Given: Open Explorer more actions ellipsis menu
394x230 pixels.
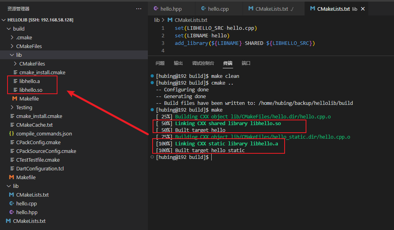Looking at the screenshot, I should pyautogui.click(x=139, y=9).
